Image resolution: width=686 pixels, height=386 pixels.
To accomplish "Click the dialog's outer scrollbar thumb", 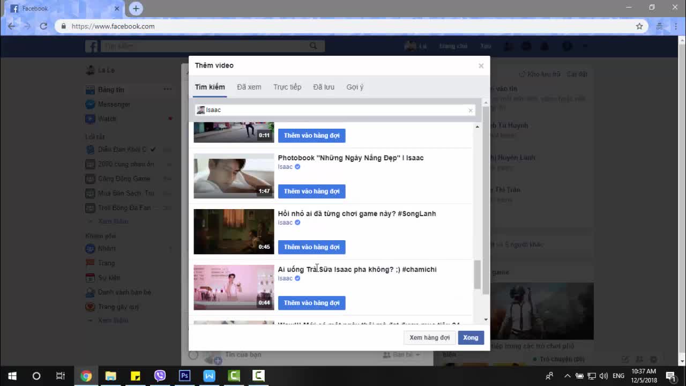I will 486,199.
